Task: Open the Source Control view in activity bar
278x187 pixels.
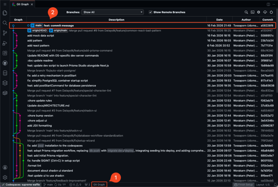Action: point(5,33)
